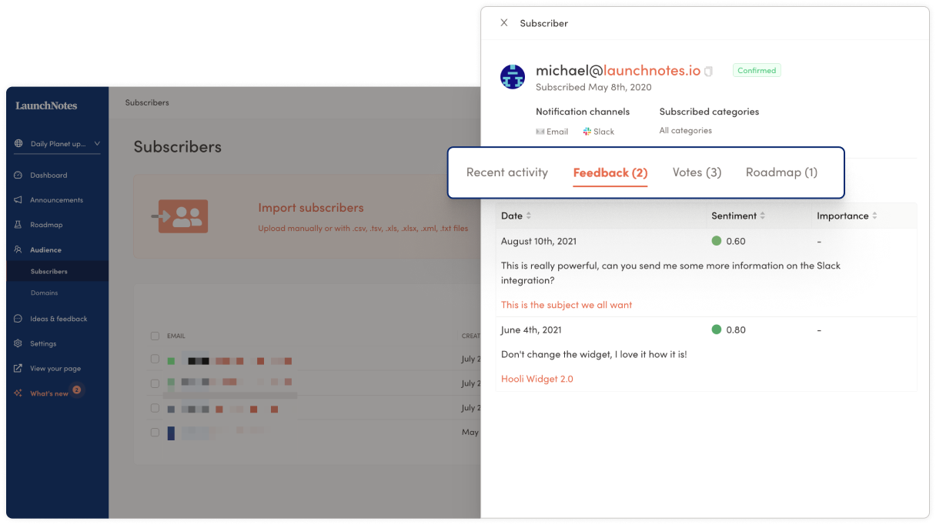The height and width of the screenshot is (525, 936).
Task: Switch to the Recent activity tab
Action: [x=507, y=172]
